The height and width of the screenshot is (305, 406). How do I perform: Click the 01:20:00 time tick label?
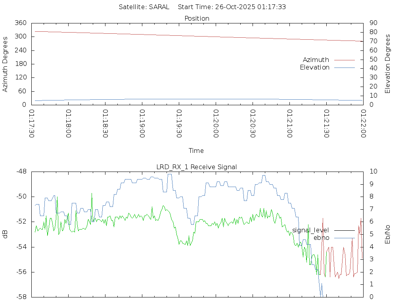coord(216,124)
